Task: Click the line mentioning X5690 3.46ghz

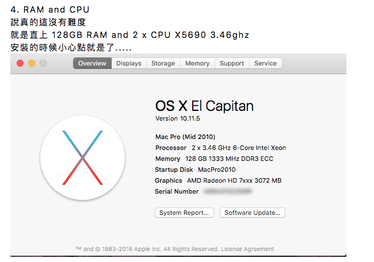Action: point(130,35)
